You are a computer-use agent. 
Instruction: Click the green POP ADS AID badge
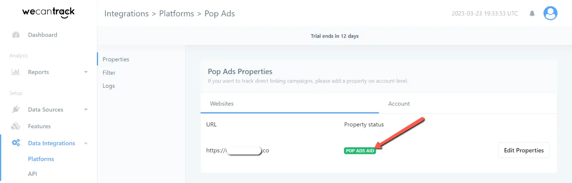[360, 151]
